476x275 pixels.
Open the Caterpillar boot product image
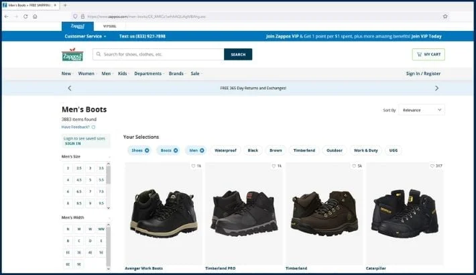405,213
